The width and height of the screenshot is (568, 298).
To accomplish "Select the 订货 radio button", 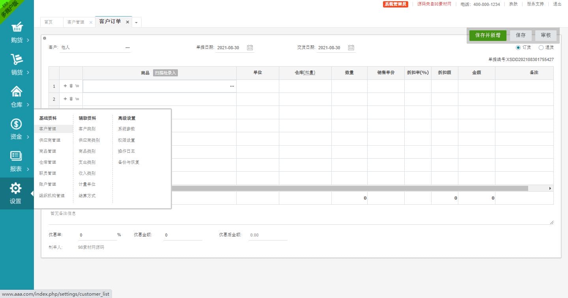I will (x=518, y=47).
